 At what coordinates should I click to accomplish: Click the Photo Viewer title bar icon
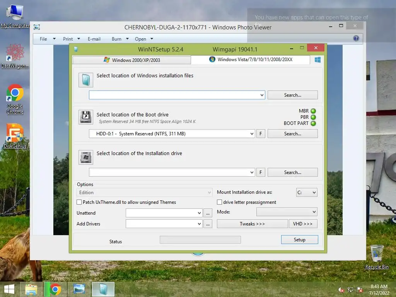click(x=37, y=27)
